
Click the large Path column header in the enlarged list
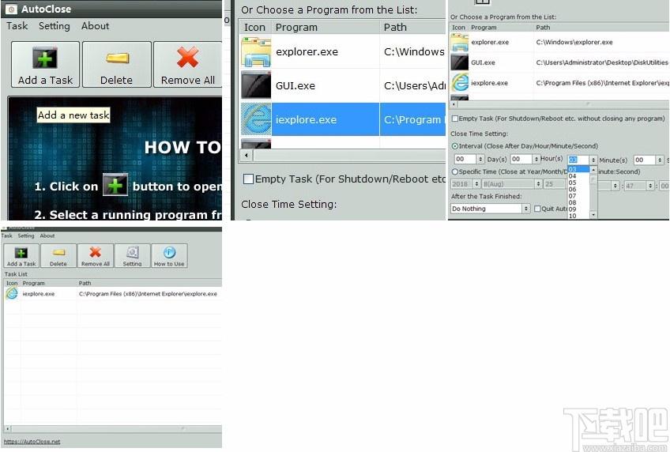(x=412, y=28)
